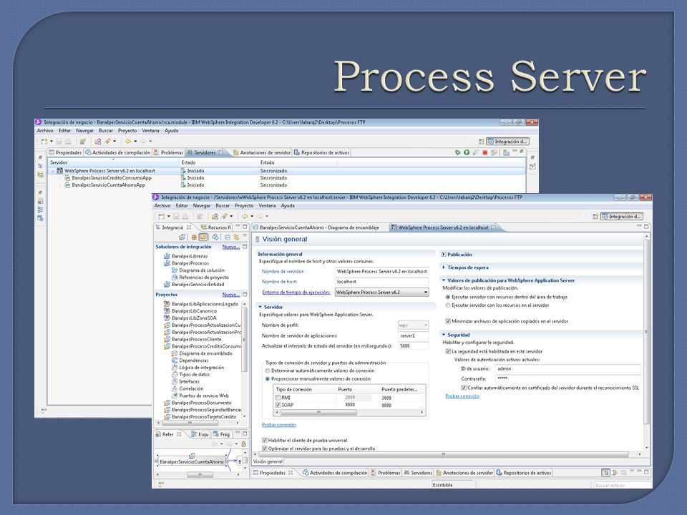The image size is (687, 515).
Task: Open Entorno de tiempo de ejecución dropdown
Action: point(381,292)
